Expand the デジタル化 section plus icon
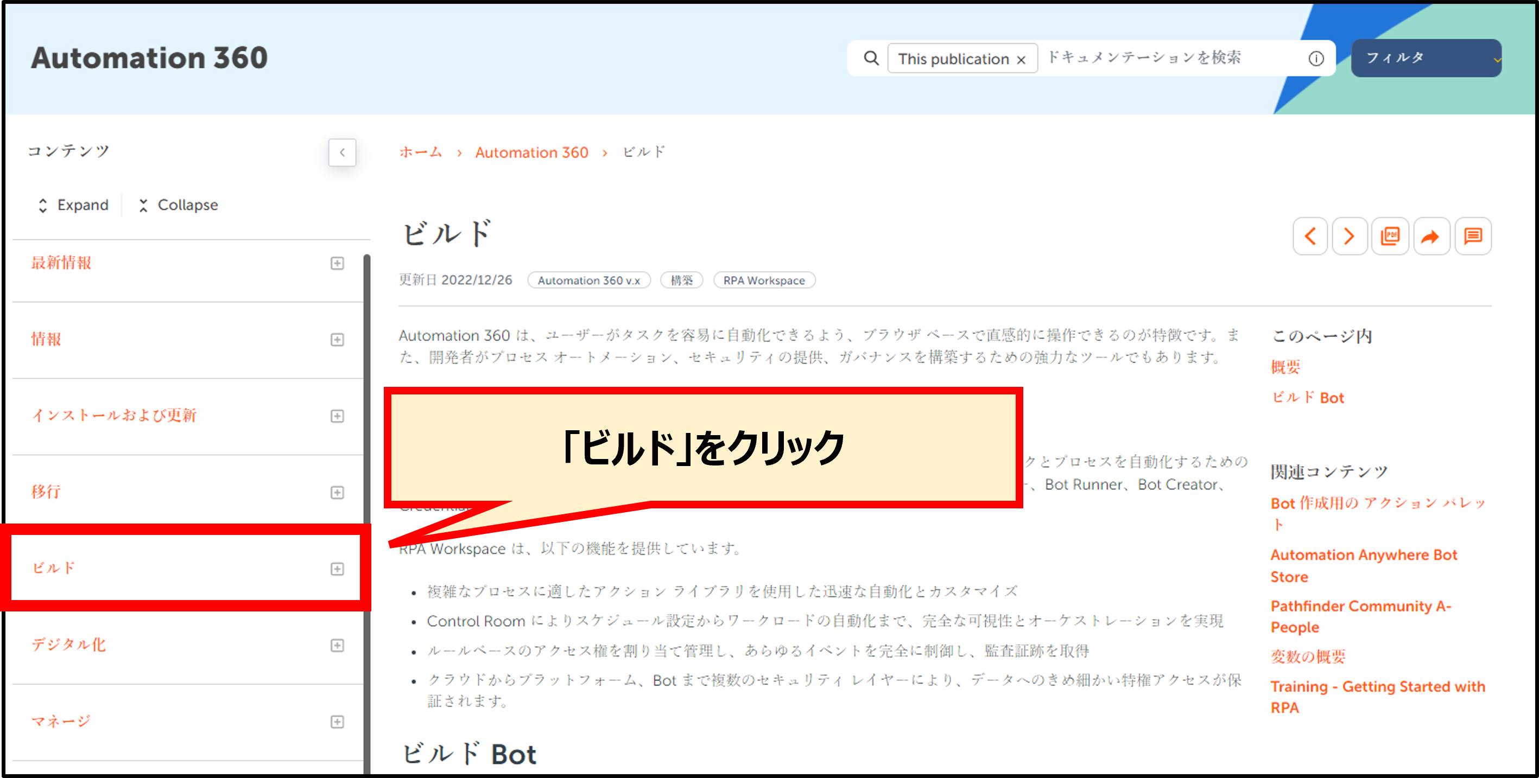This screenshot has height=778, width=1539. [x=337, y=646]
